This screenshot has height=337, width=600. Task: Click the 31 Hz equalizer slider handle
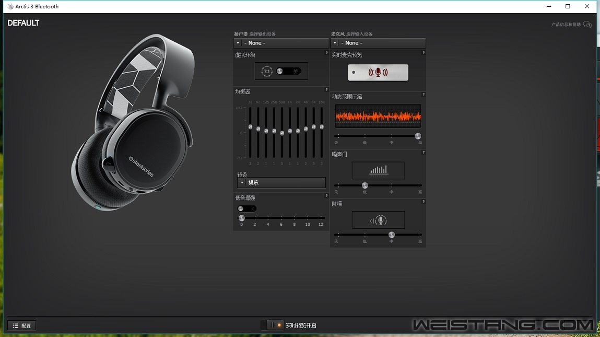250,127
